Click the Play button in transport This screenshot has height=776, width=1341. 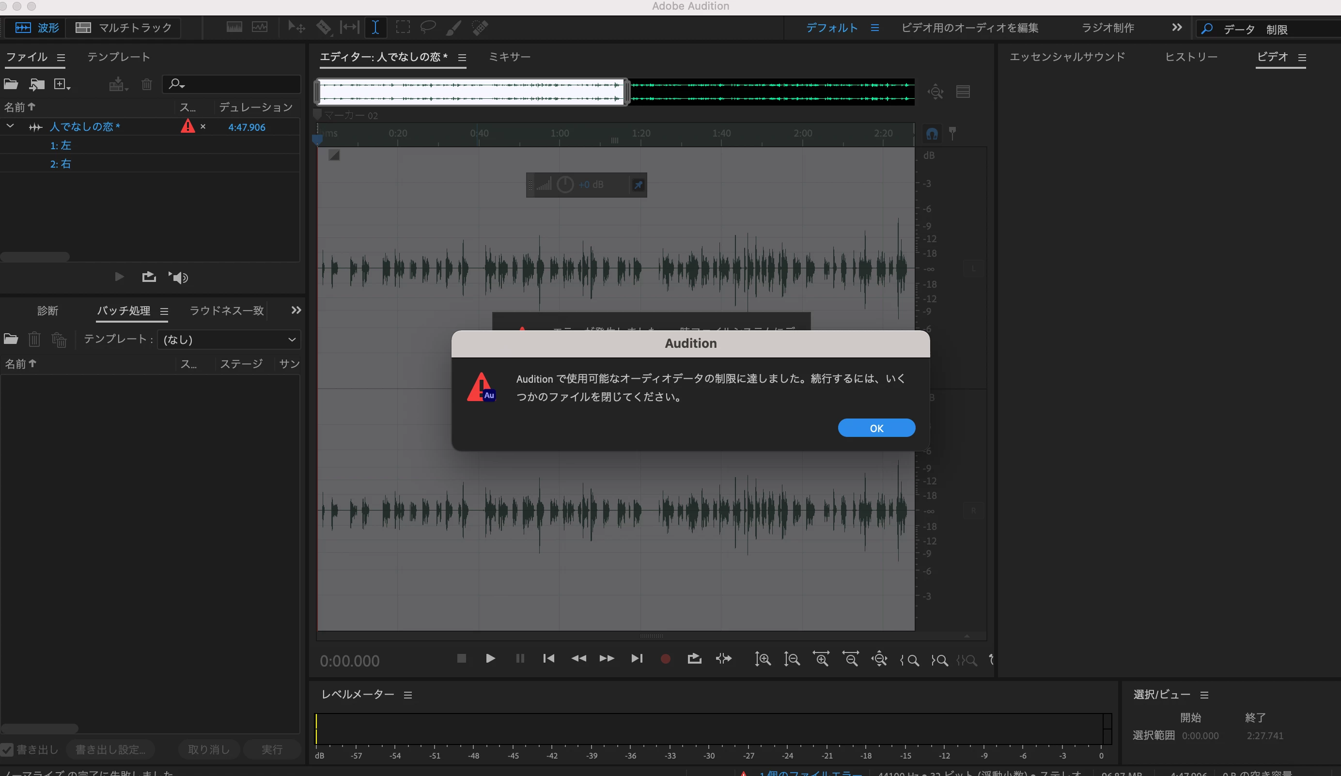pyautogui.click(x=490, y=659)
